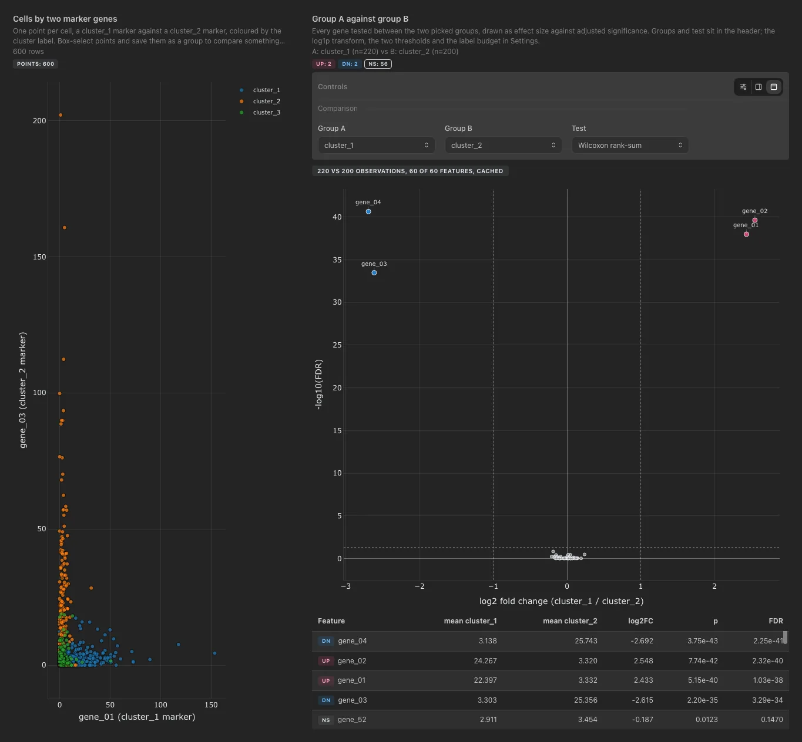Toggle cluster_3 in the scatter legend
The image size is (802, 742).
(x=260, y=113)
